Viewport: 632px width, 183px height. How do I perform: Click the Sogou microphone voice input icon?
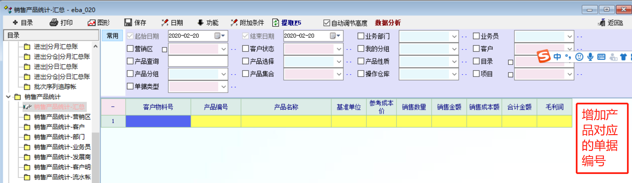[590, 57]
